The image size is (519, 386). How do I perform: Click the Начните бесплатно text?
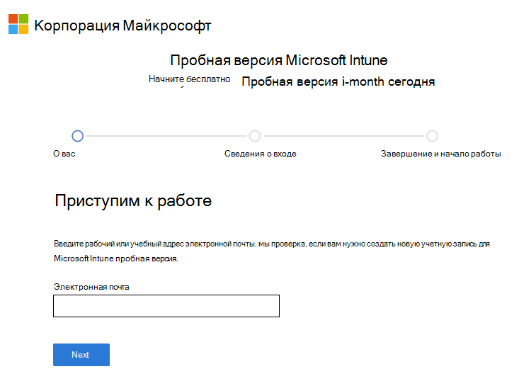[189, 79]
